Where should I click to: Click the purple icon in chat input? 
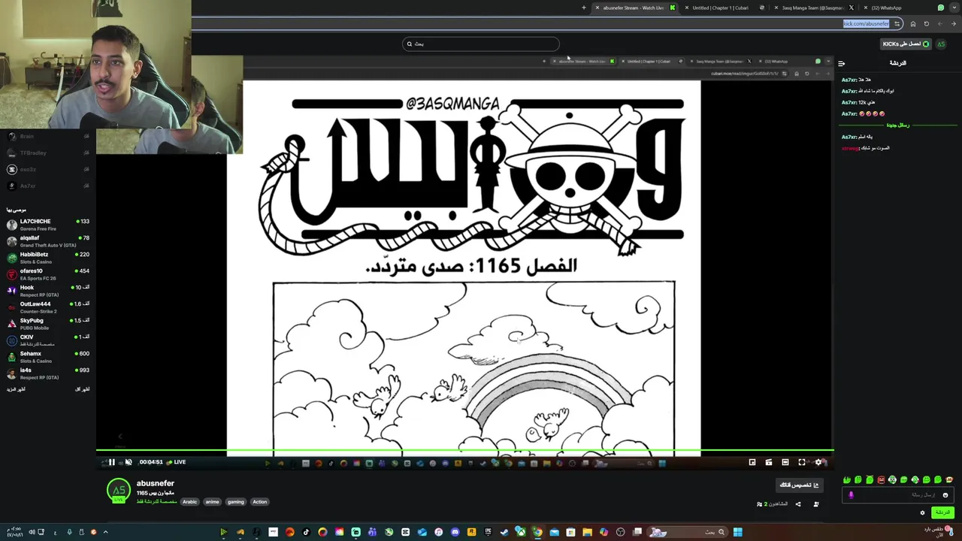[x=851, y=495]
